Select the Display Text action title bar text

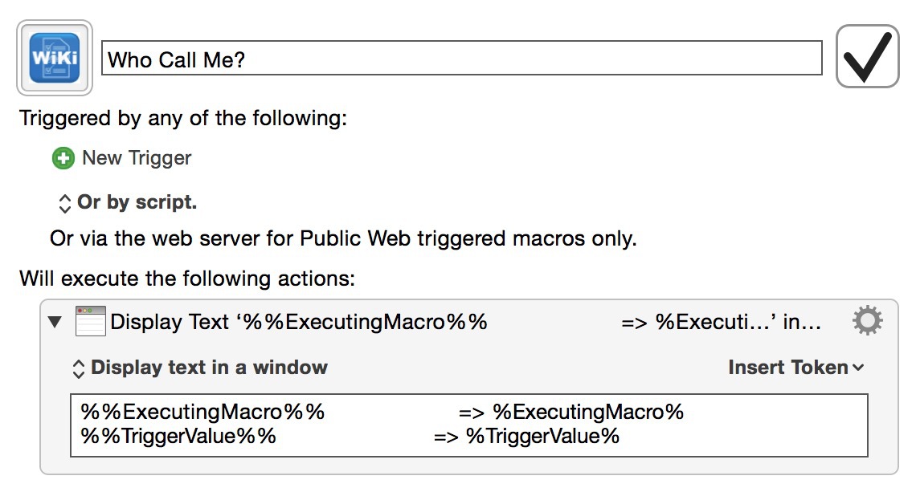coord(299,322)
